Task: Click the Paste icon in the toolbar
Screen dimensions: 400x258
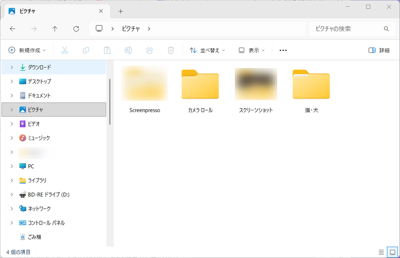Action: pyautogui.click(x=107, y=50)
